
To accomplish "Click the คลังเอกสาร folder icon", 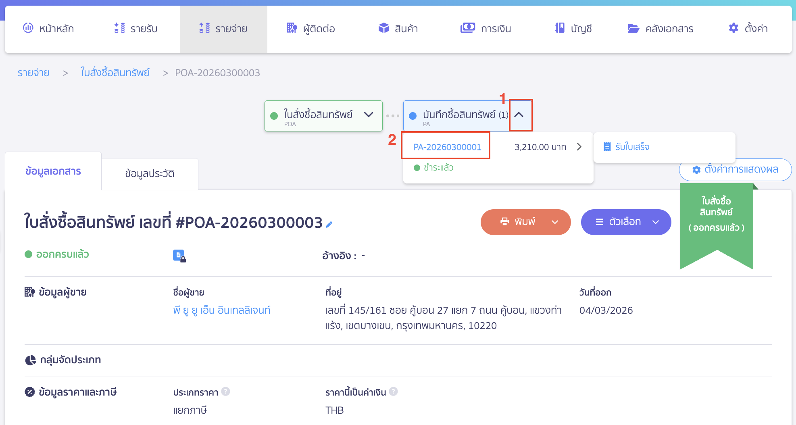I will tap(633, 28).
